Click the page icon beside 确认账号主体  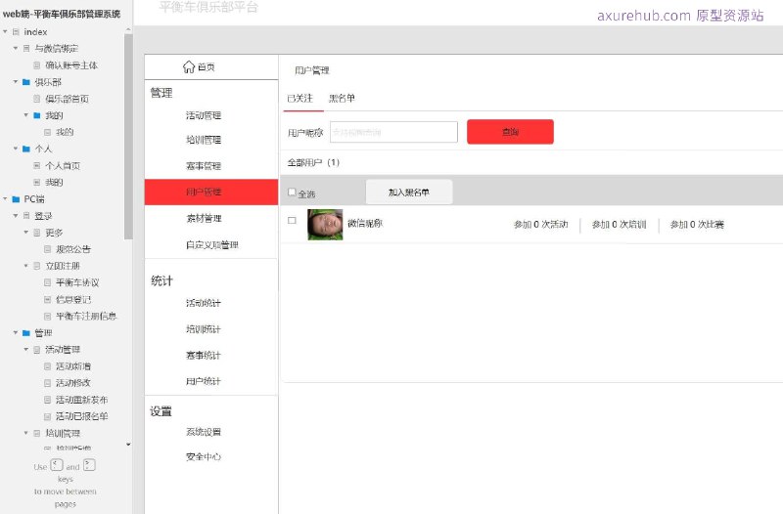(37, 65)
